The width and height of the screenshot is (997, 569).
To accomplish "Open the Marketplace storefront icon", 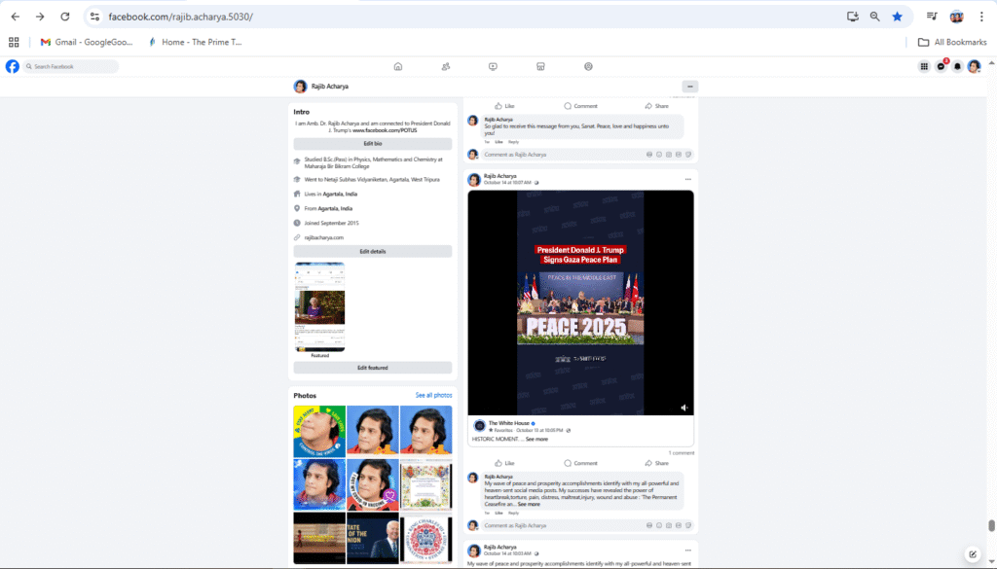I will [x=540, y=66].
